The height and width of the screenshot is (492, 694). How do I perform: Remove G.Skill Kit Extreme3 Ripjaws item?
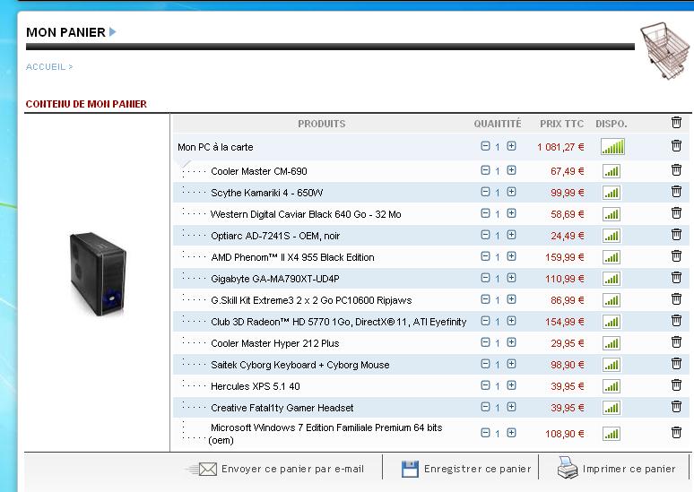point(676,299)
